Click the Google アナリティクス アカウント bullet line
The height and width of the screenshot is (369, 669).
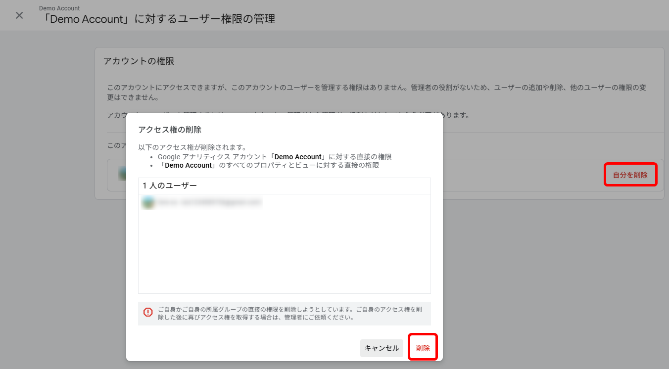pos(275,157)
